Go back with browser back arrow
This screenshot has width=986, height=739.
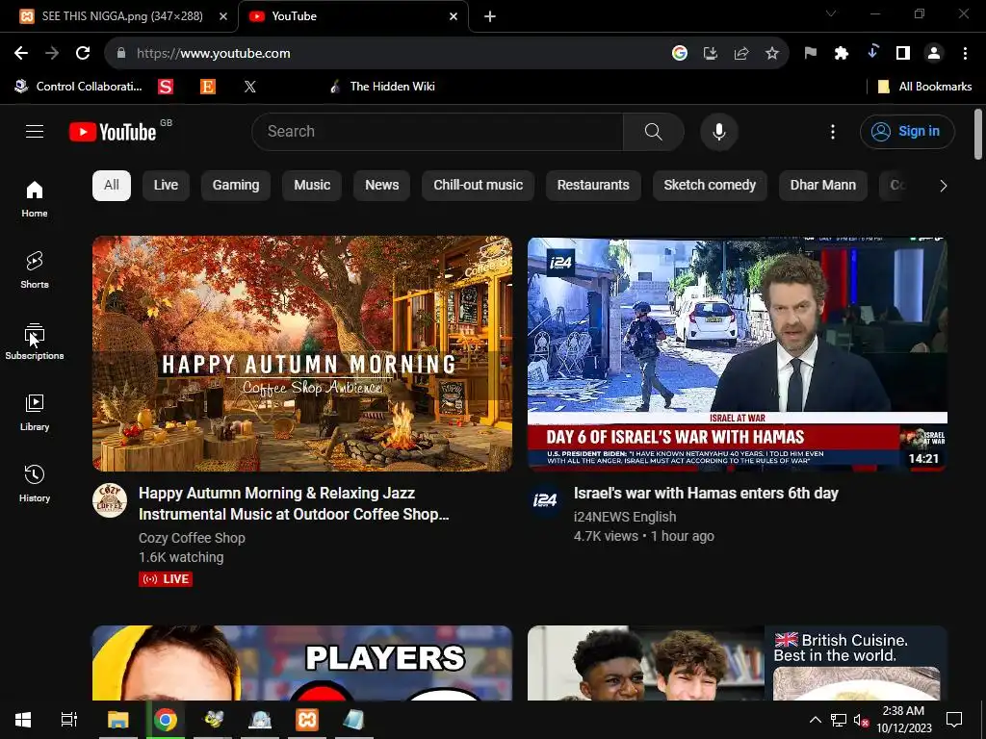point(21,54)
